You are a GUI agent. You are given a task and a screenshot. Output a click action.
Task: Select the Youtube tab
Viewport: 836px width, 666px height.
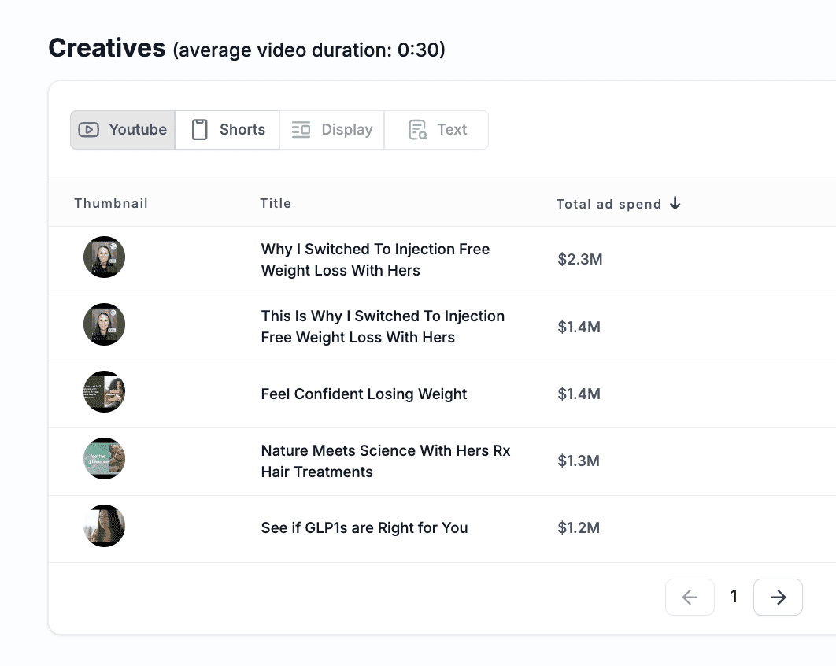click(123, 130)
